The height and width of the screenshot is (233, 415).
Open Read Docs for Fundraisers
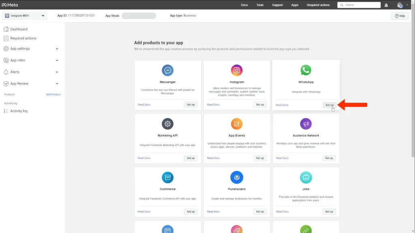click(213, 212)
